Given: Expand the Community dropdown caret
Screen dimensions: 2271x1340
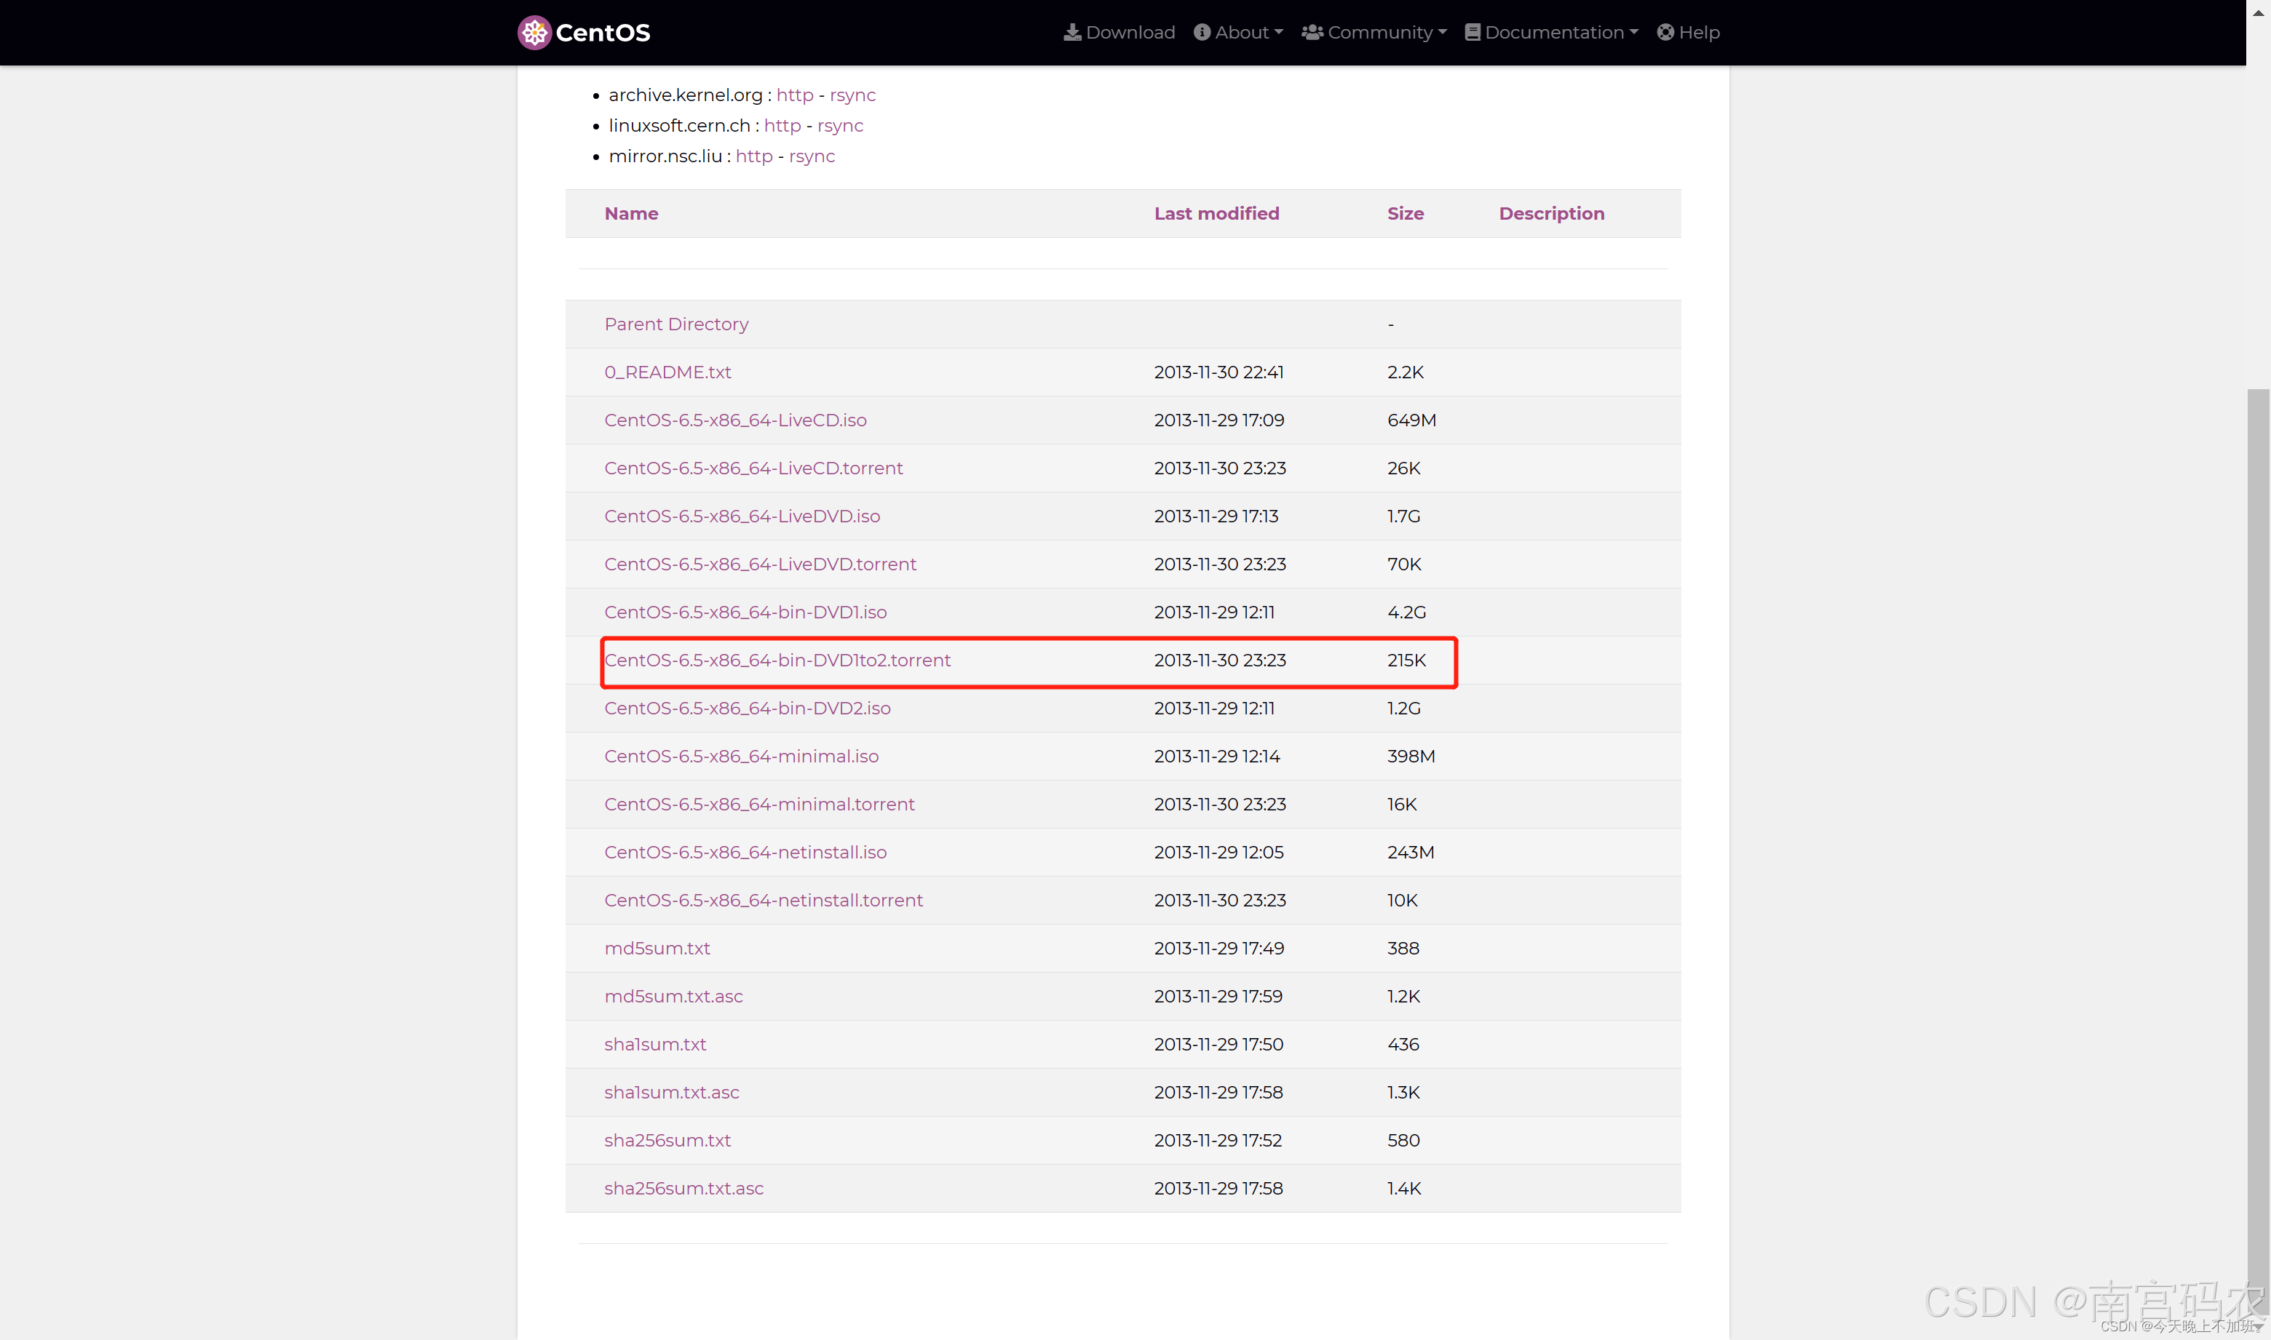Looking at the screenshot, I should tap(1442, 33).
